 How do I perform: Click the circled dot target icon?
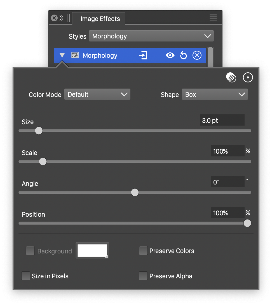pos(248,78)
